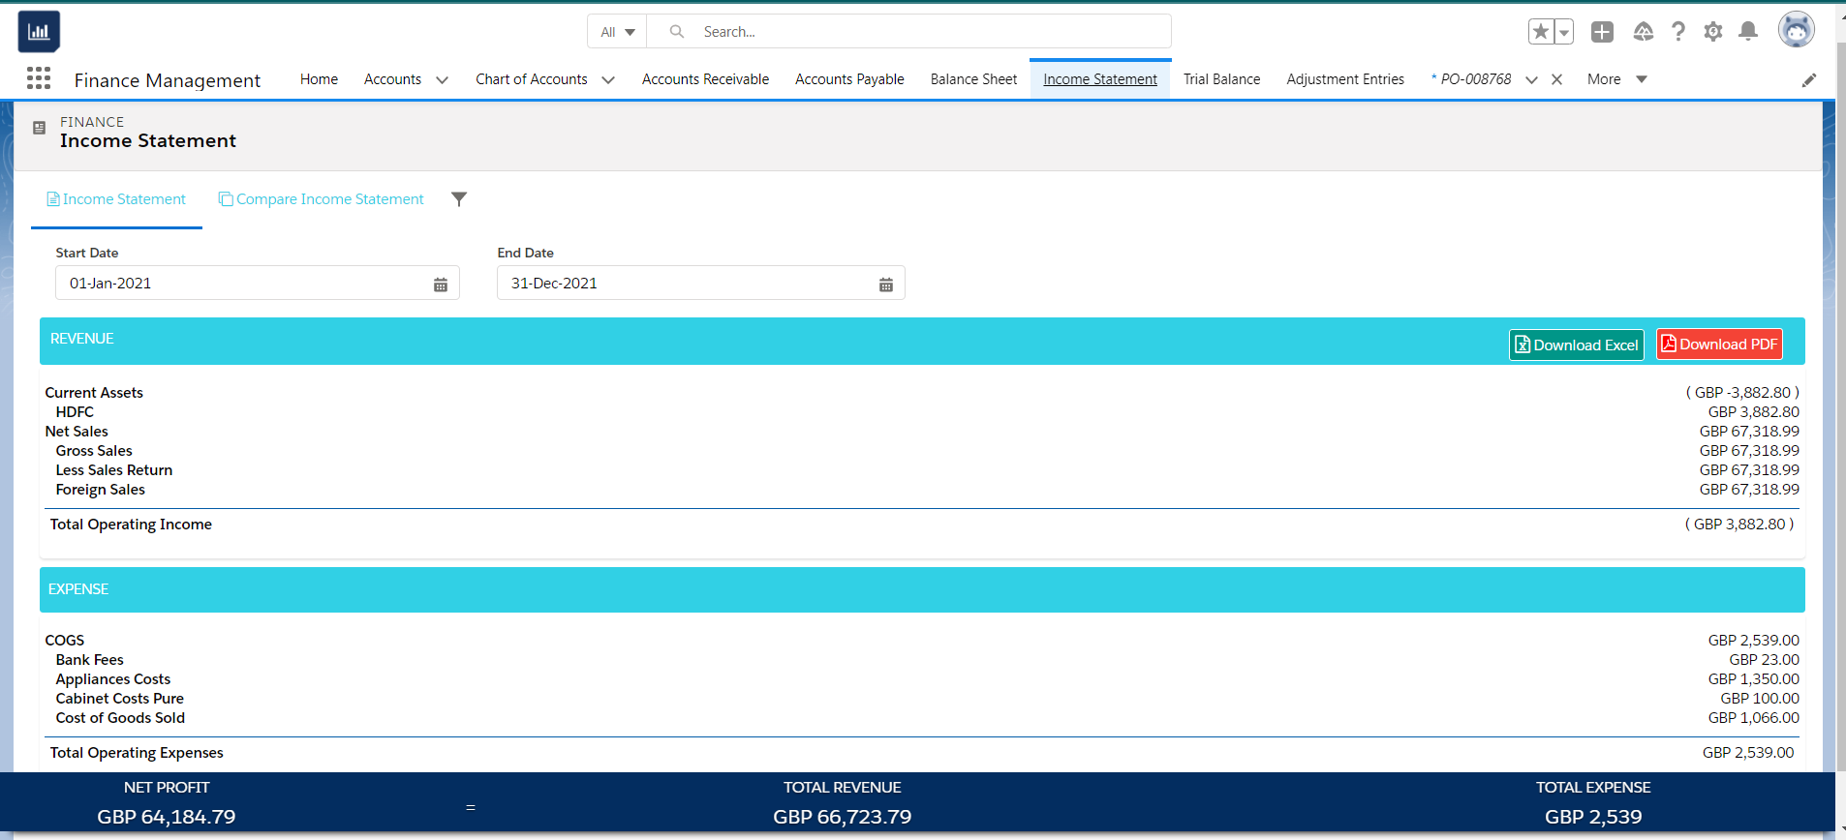Open the Accounts Payable tab
This screenshot has width=1846, height=840.
849,79
